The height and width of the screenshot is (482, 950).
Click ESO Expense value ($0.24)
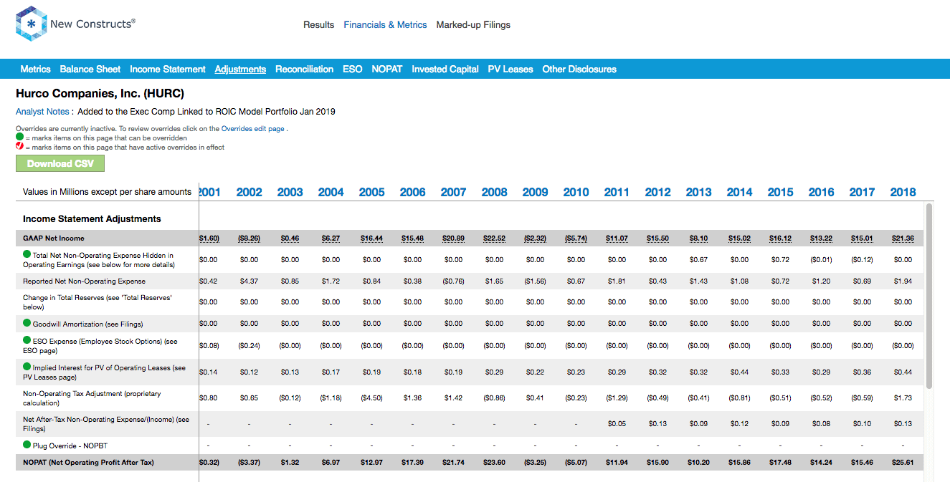click(x=249, y=346)
